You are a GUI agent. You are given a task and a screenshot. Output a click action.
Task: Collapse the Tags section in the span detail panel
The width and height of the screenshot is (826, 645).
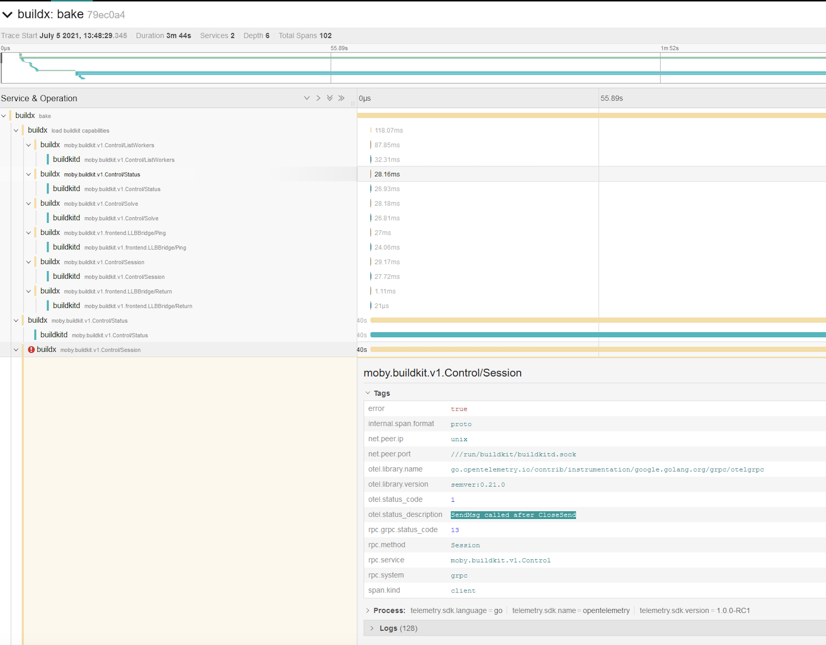(368, 393)
